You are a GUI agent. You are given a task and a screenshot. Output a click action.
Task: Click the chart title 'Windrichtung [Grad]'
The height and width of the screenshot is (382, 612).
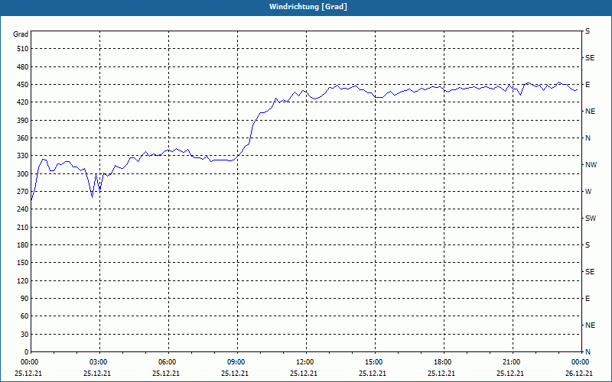pyautogui.click(x=308, y=7)
